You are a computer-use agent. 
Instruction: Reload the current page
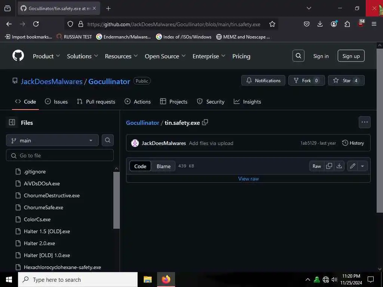36,24
